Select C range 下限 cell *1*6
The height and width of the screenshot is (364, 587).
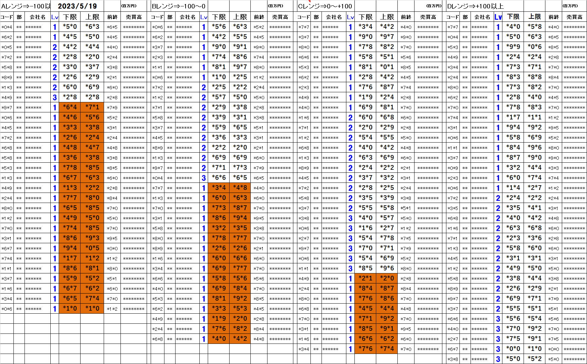[365, 228]
